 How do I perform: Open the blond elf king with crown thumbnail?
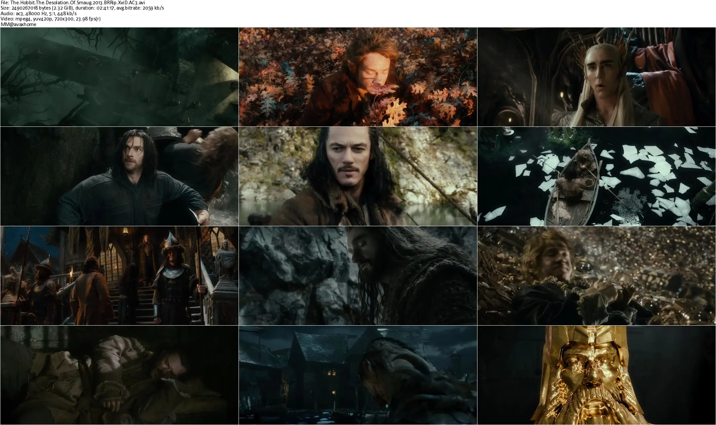[x=597, y=77]
